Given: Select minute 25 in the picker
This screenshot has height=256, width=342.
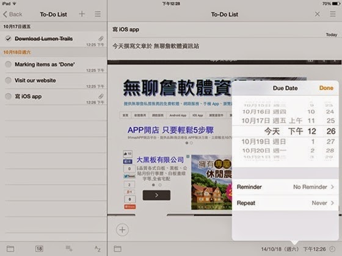Looking at the screenshot, I should click(x=330, y=121).
